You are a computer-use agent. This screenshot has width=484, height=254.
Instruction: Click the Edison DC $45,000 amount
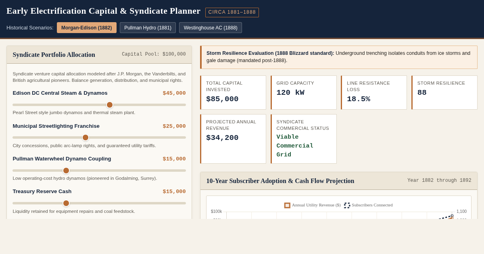(x=174, y=93)
